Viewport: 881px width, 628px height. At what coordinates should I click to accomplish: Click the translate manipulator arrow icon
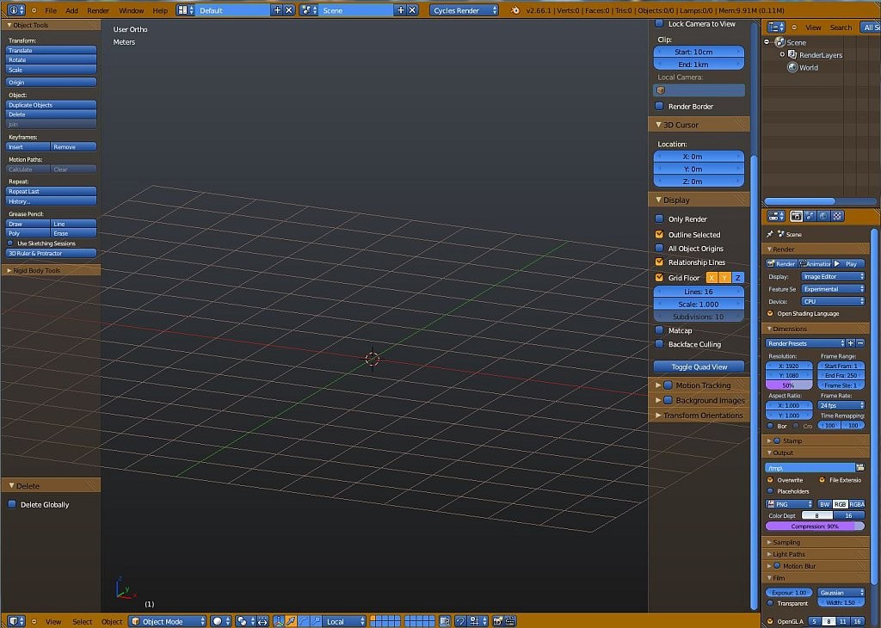(x=291, y=621)
